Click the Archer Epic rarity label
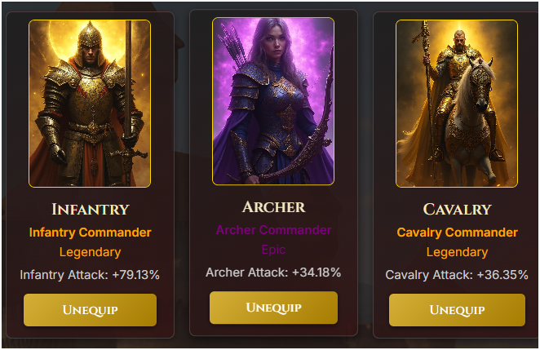This screenshot has width=540, height=350. pos(273,250)
